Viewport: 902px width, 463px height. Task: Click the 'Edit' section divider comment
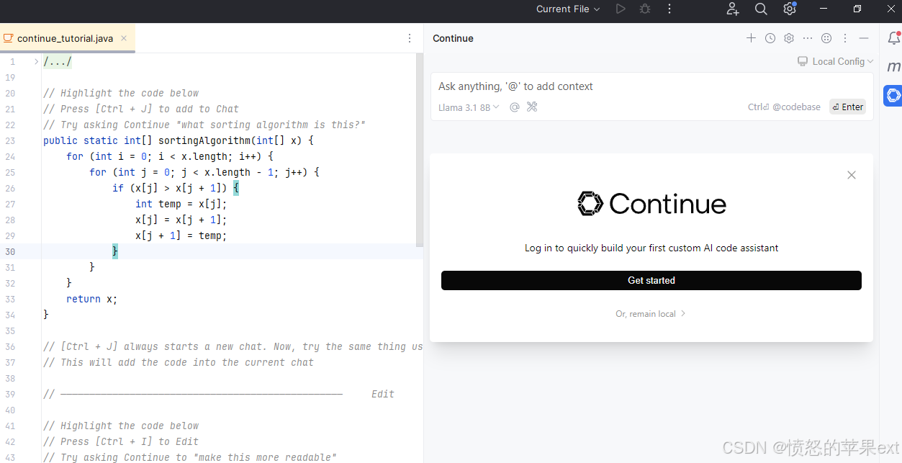click(x=219, y=394)
